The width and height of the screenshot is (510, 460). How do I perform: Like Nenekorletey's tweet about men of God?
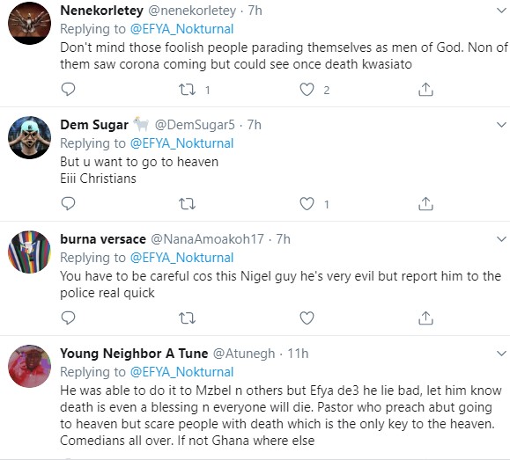pos(307,90)
